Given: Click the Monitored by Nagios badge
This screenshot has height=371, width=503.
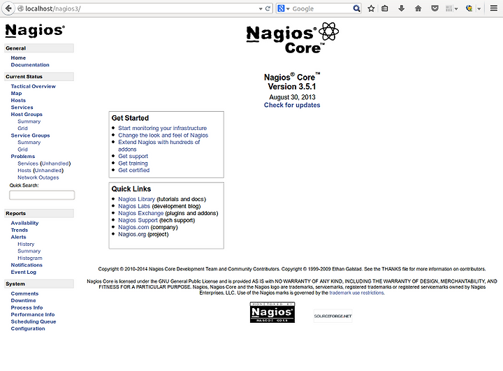Looking at the screenshot, I should pos(272,312).
